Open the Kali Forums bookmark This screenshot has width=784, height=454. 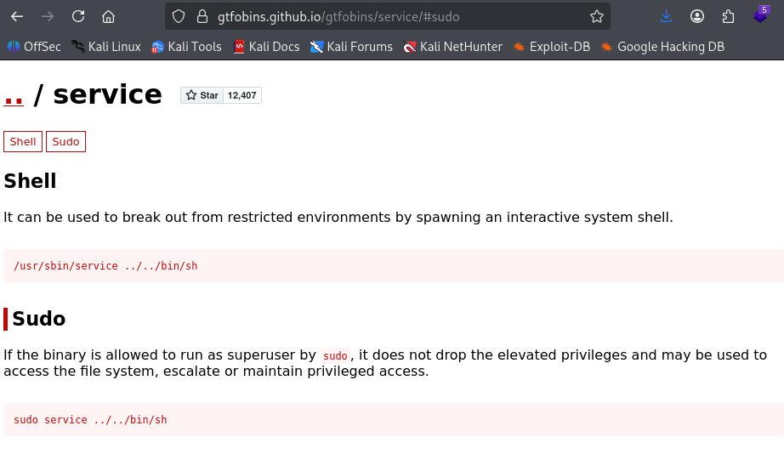(351, 47)
